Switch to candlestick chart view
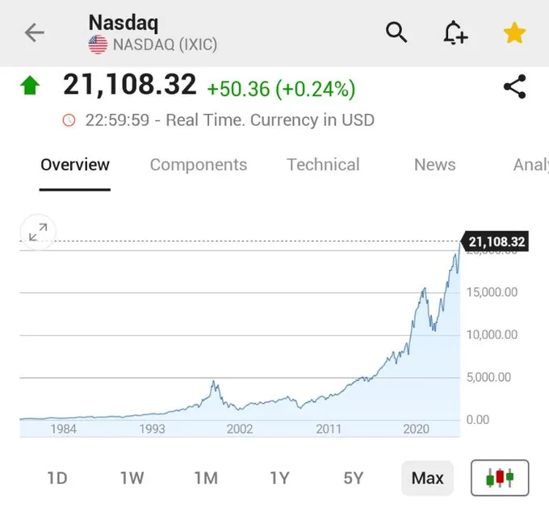 coord(500,477)
